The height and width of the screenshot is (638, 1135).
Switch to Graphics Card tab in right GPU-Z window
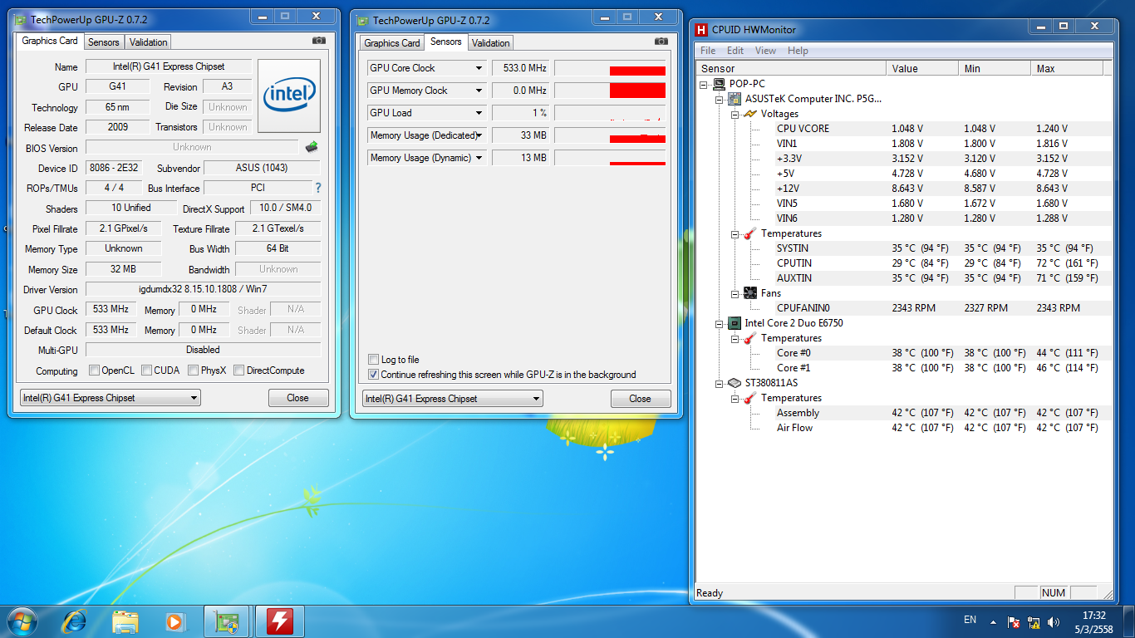tap(392, 42)
